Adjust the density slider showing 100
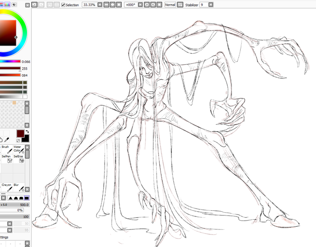The image size is (316, 247). [x=15, y=217]
